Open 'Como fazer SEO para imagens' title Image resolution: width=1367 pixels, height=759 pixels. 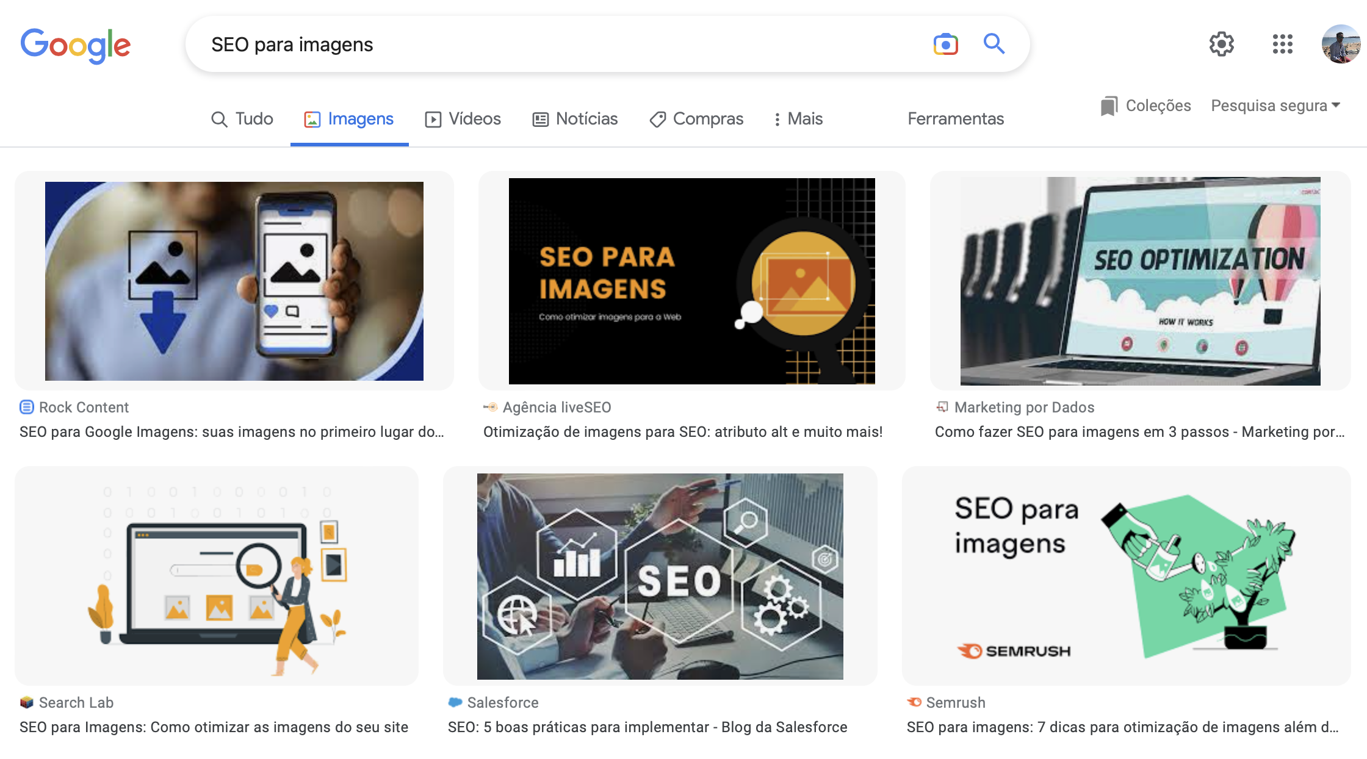[1140, 432]
